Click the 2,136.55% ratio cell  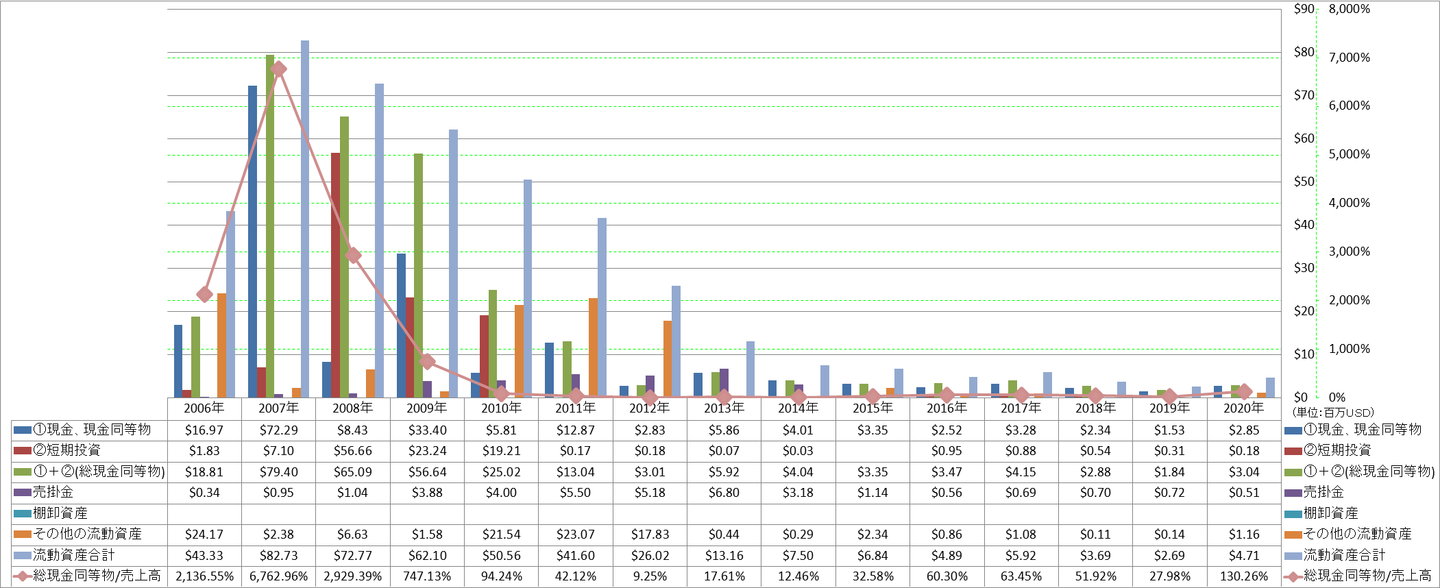point(204,576)
